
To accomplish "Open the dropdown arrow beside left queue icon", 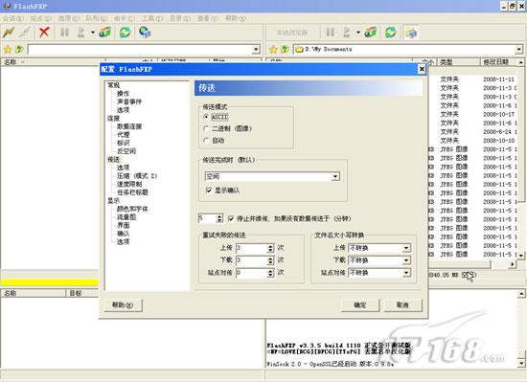I will (x=92, y=33).
